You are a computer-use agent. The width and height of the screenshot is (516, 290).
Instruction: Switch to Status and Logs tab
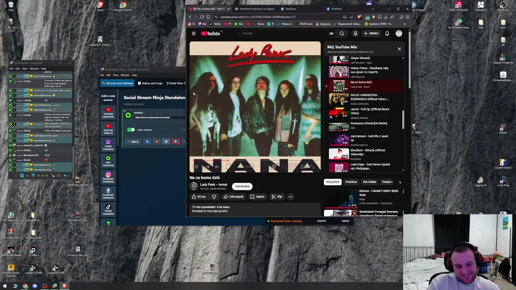coord(150,83)
